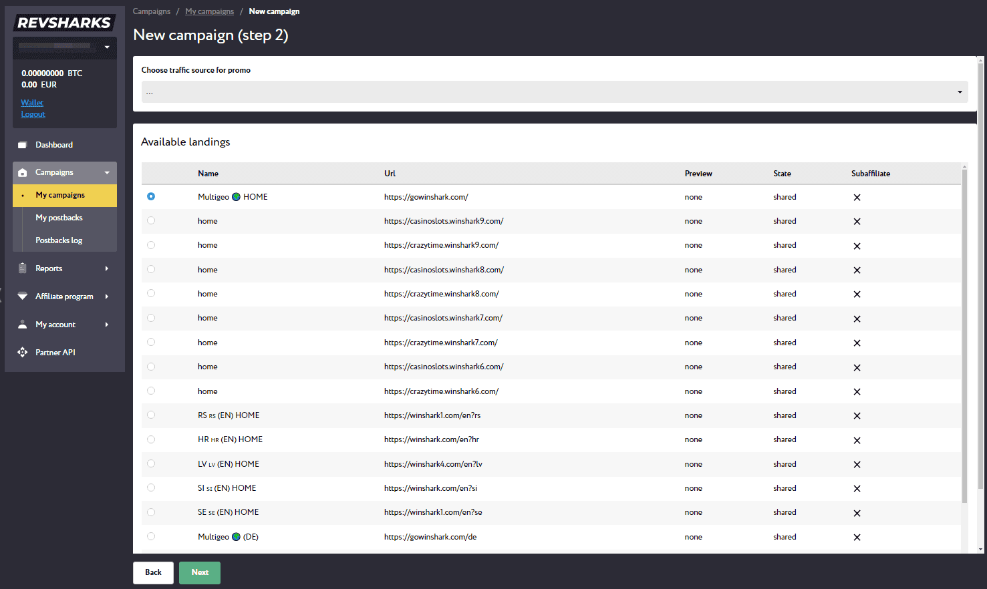The height and width of the screenshot is (589, 987).
Task: Select the HR (EN) HOME landing radio
Action: tap(151, 439)
